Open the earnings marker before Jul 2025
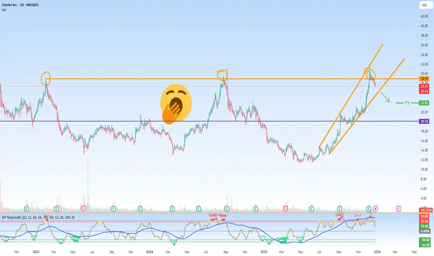The image size is (434, 256). [x=312, y=209]
